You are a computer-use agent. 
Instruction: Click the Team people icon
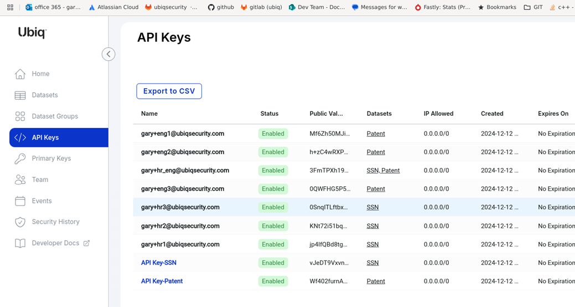[x=20, y=180]
